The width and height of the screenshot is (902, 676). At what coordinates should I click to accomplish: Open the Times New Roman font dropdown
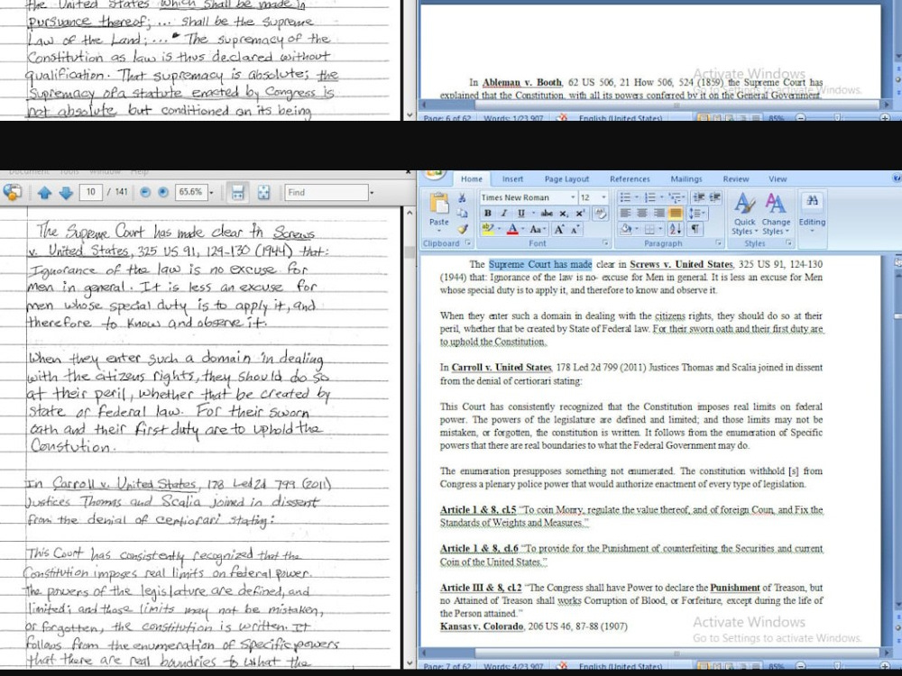[573, 197]
